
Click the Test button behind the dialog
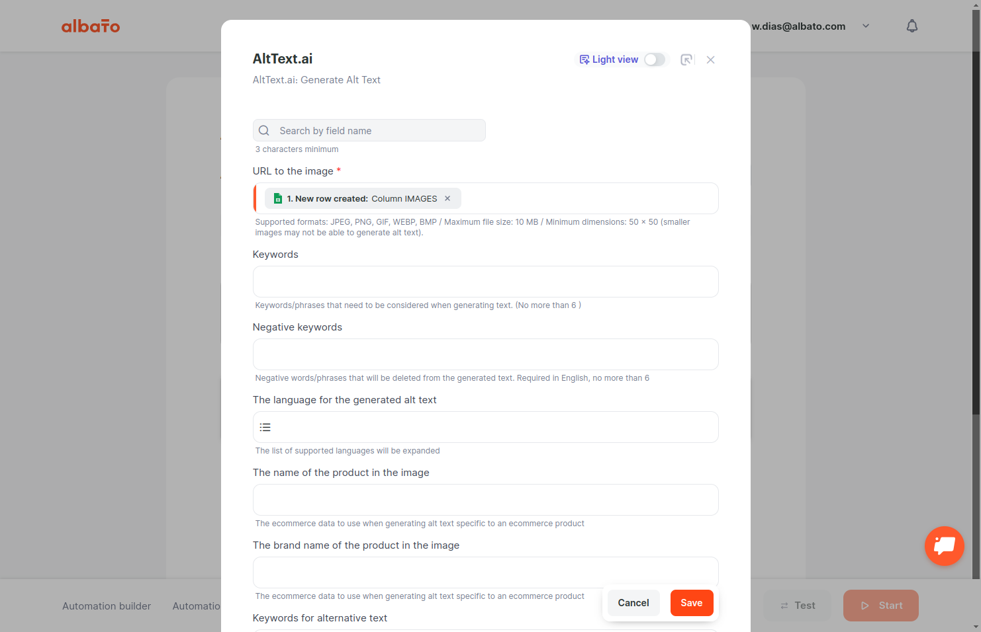coord(797,606)
